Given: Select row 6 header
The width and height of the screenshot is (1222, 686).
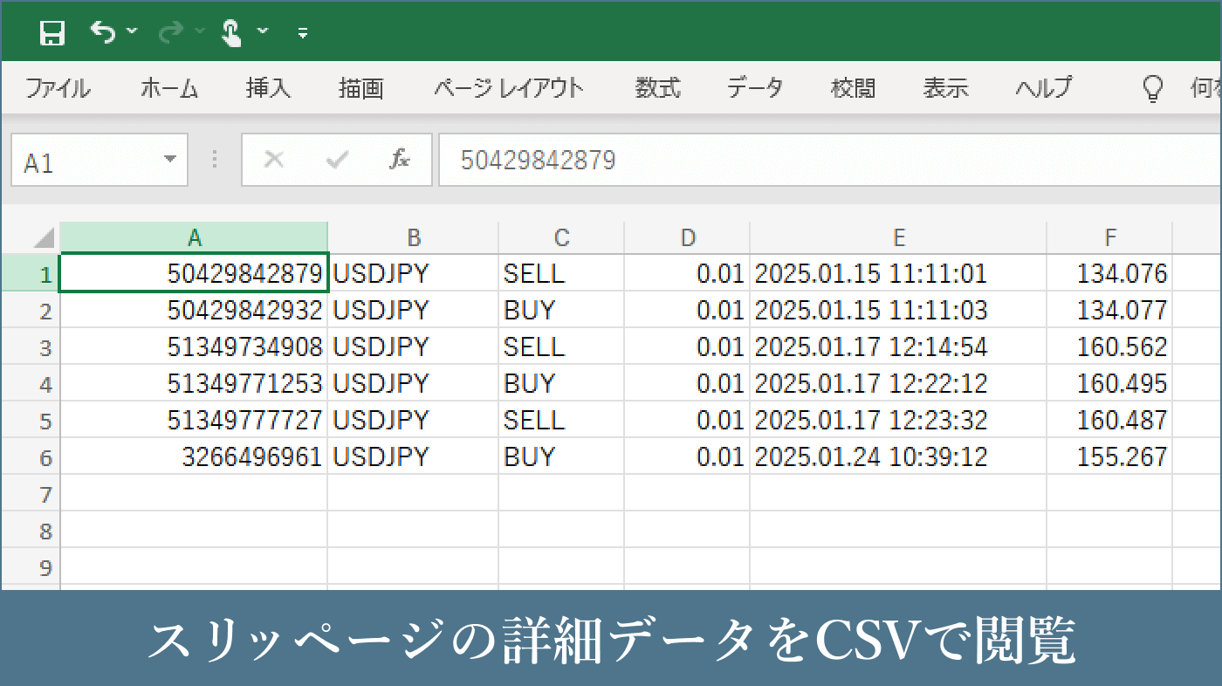Looking at the screenshot, I should (31, 456).
